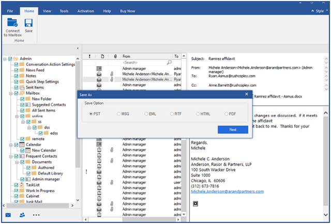Image resolution: width=331 pixels, height=224 pixels.
Task: Click the Next button in Save As
Action: (x=232, y=130)
